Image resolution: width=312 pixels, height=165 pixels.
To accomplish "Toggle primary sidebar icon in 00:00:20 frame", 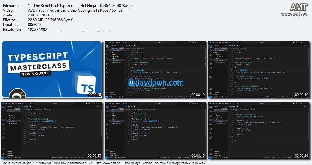I will tap(294, 103).
